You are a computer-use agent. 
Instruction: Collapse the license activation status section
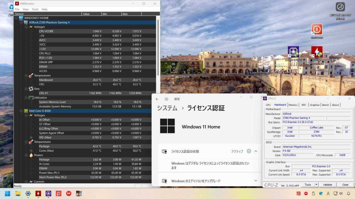click(x=256, y=151)
